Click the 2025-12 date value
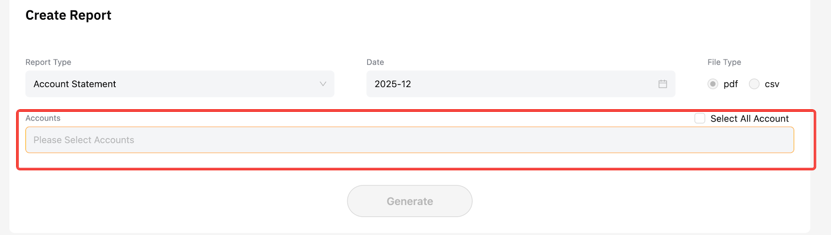Viewport: 831px width, 235px height. coord(393,84)
